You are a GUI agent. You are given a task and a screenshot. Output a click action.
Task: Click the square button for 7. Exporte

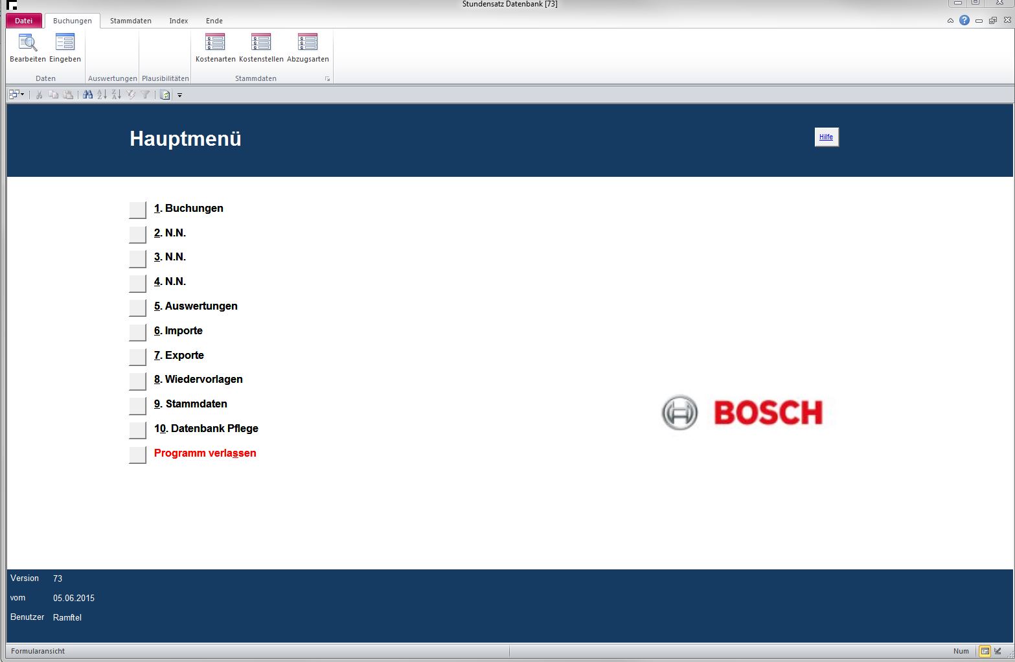point(138,357)
